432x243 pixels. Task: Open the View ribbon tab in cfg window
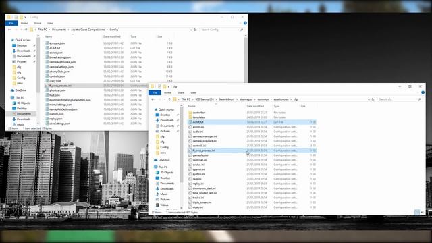193,93
